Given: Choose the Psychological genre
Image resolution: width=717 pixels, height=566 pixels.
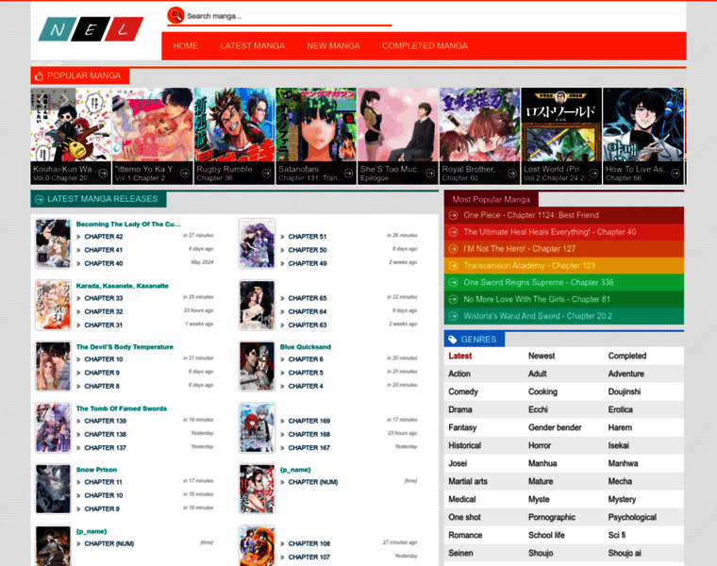Looking at the screenshot, I should [632, 517].
